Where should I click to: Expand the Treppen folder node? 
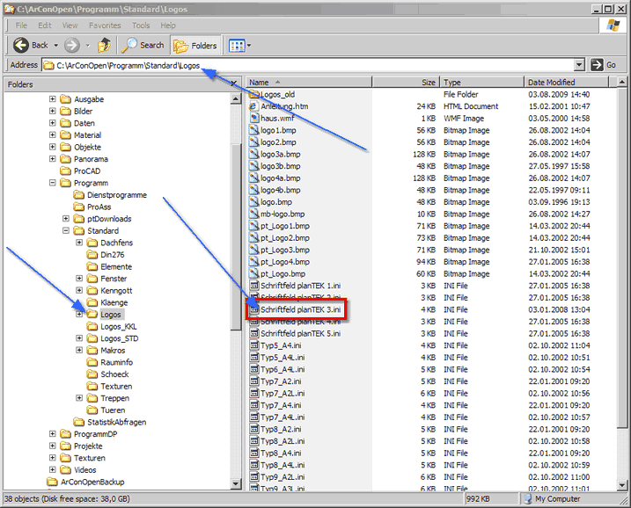[x=79, y=398]
